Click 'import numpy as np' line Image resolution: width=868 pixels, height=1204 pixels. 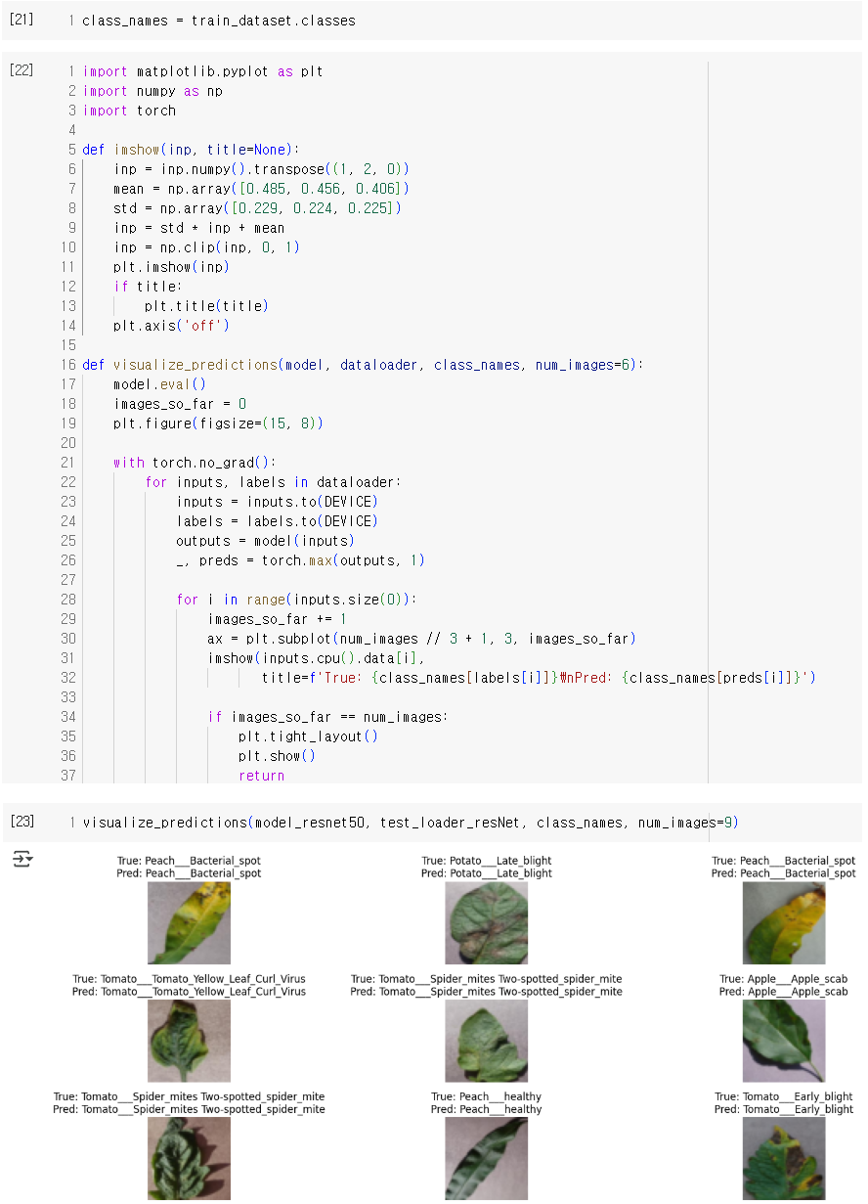point(152,91)
